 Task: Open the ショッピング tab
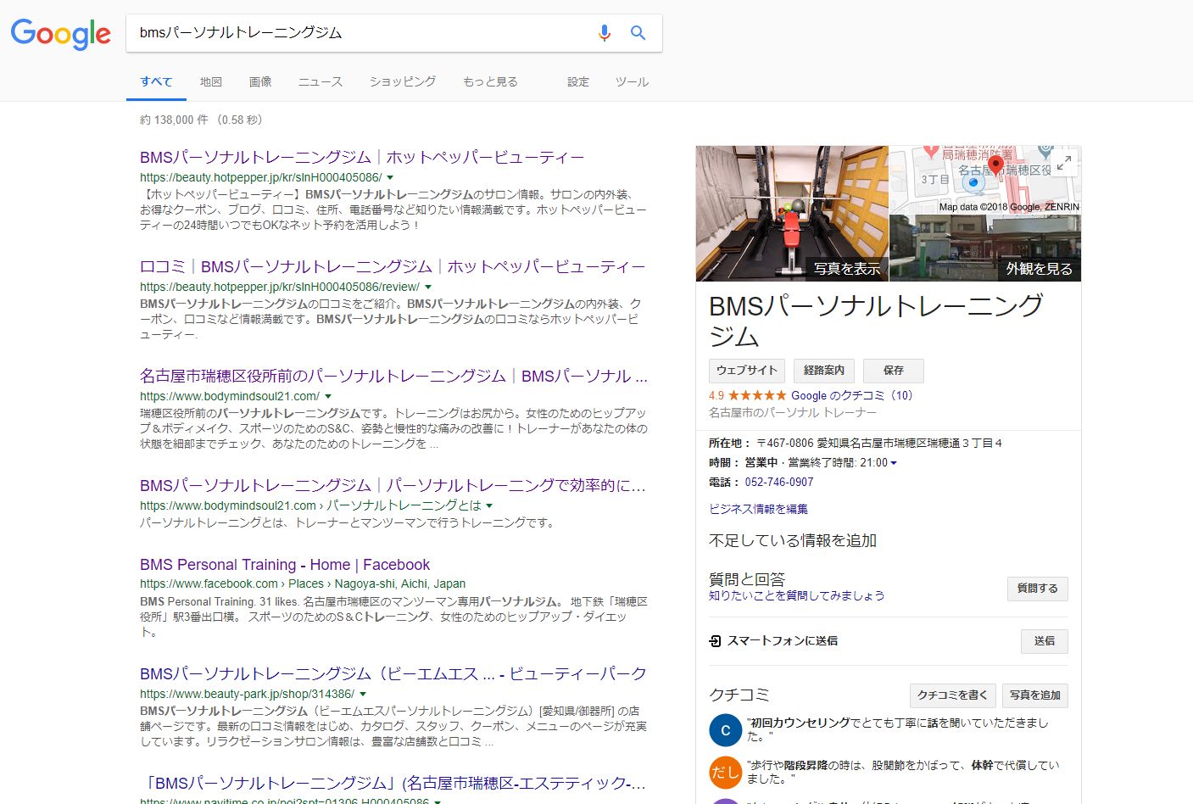[x=403, y=81]
